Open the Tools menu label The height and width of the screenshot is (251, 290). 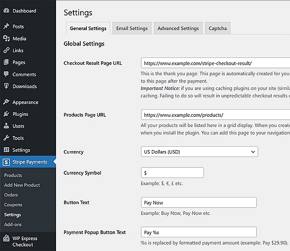(x=18, y=138)
